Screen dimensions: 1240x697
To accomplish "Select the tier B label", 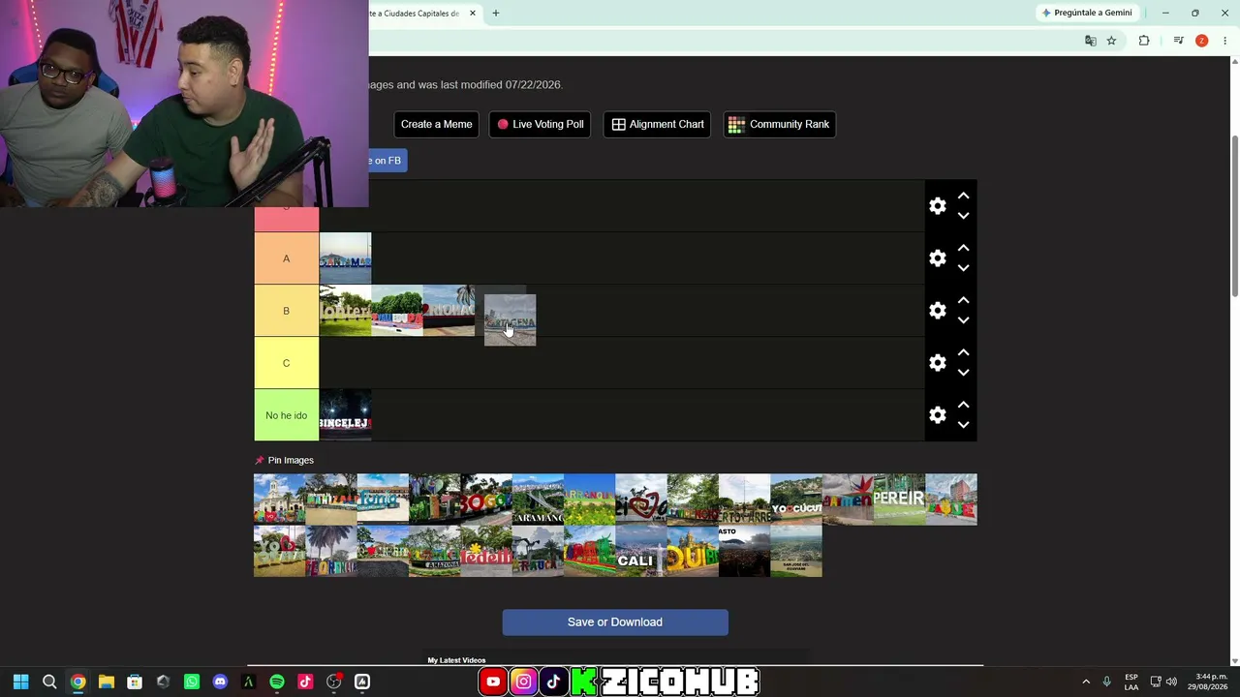I will point(287,311).
